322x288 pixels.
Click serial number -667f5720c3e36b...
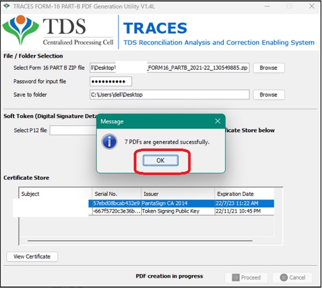coord(116,211)
